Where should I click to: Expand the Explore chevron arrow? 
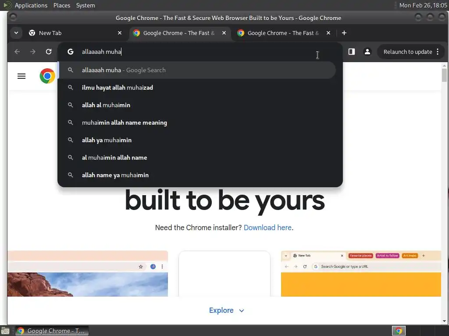[242, 311]
